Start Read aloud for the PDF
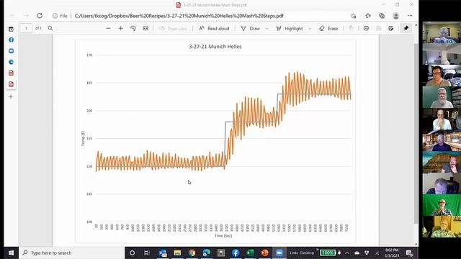The height and width of the screenshot is (259, 461). (214, 29)
